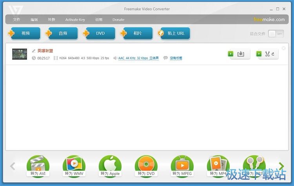Click the rotate arrow icon
Image resolution: width=294 pixels, height=186 pixels.
pyautogui.click(x=273, y=54)
